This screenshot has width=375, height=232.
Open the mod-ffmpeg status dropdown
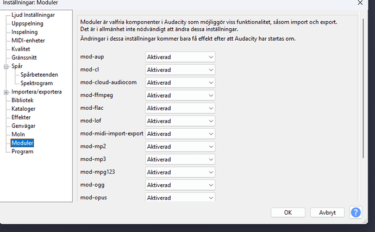coord(180,95)
